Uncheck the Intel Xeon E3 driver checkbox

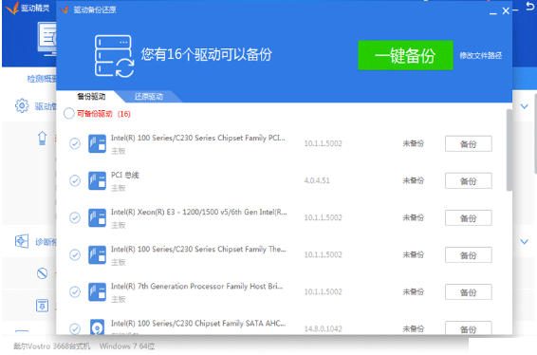coord(75,217)
